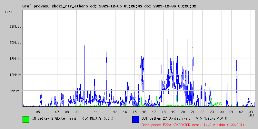Click the green IN legend color square

pyautogui.click(x=26, y=119)
